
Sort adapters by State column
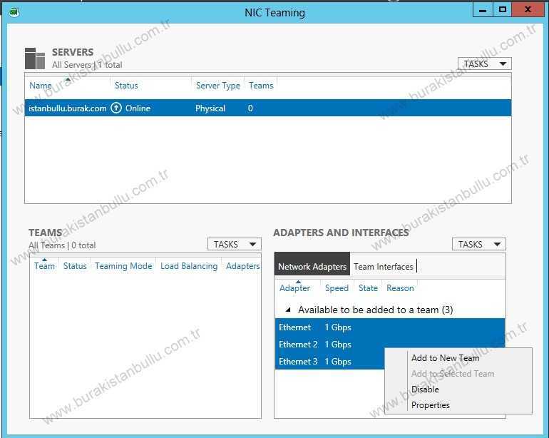pyautogui.click(x=368, y=288)
